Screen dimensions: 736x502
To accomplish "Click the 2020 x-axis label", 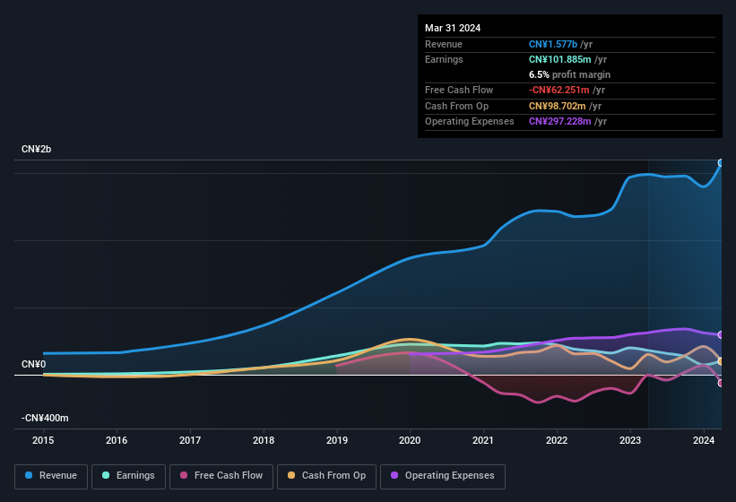I will click(410, 440).
